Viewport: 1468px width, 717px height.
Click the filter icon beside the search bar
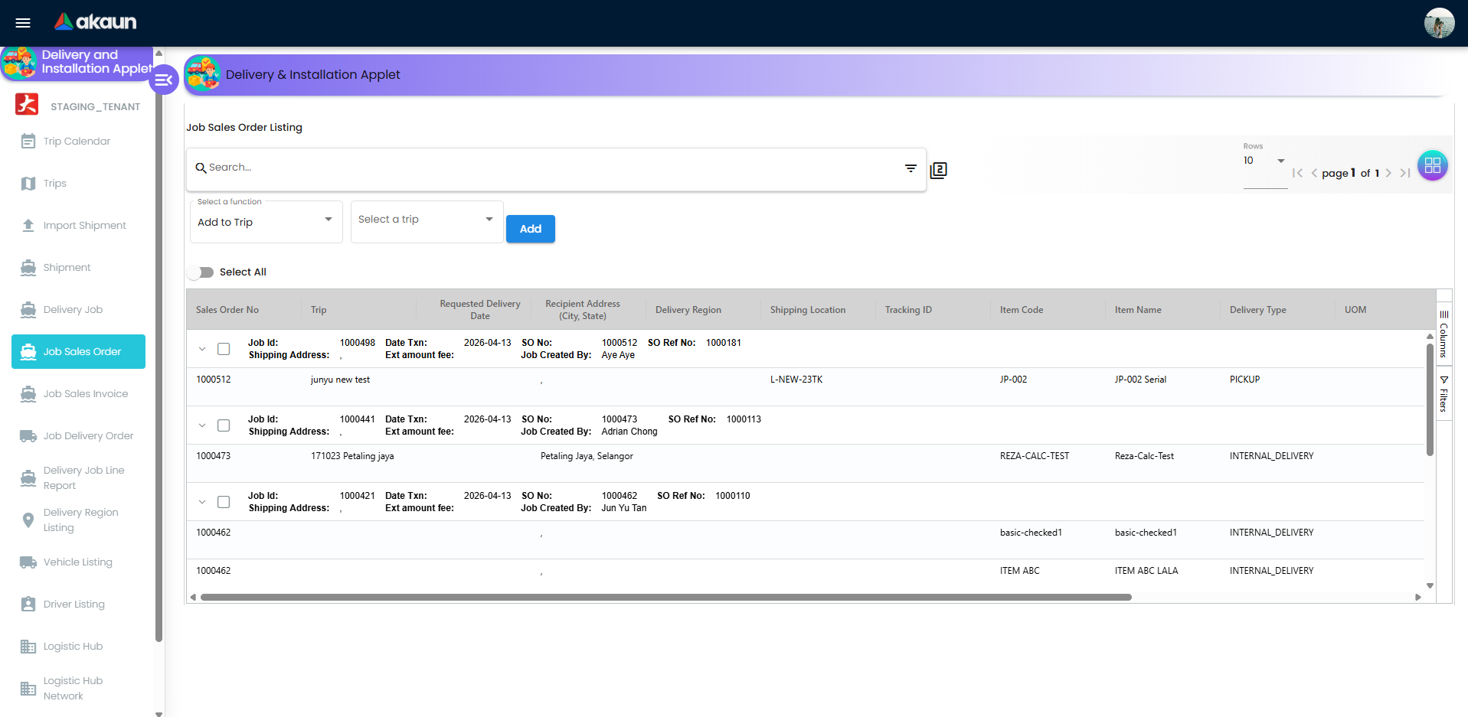click(x=910, y=168)
